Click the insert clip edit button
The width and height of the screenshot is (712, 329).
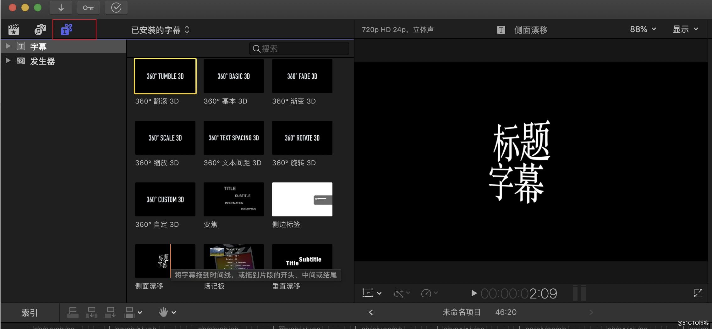[x=92, y=312]
